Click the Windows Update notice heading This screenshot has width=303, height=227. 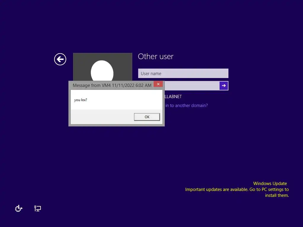(x=270, y=183)
